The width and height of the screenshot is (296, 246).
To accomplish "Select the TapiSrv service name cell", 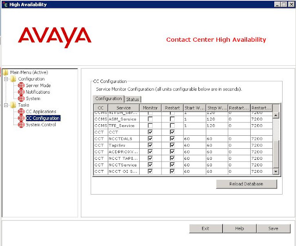I will point(123,145).
